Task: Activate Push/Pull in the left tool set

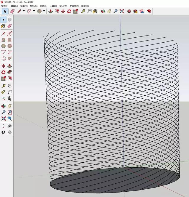Action: (x=9, y=66)
